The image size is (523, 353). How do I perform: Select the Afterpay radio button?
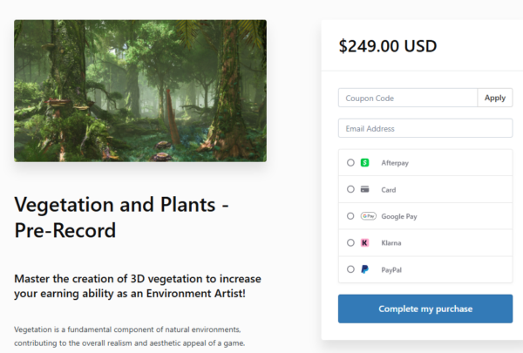coord(350,163)
